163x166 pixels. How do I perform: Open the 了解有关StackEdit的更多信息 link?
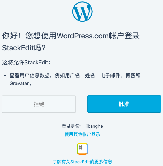[x=82, y=162]
